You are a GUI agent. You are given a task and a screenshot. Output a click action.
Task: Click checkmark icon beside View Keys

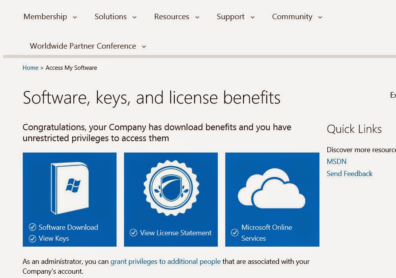pyautogui.click(x=32, y=238)
